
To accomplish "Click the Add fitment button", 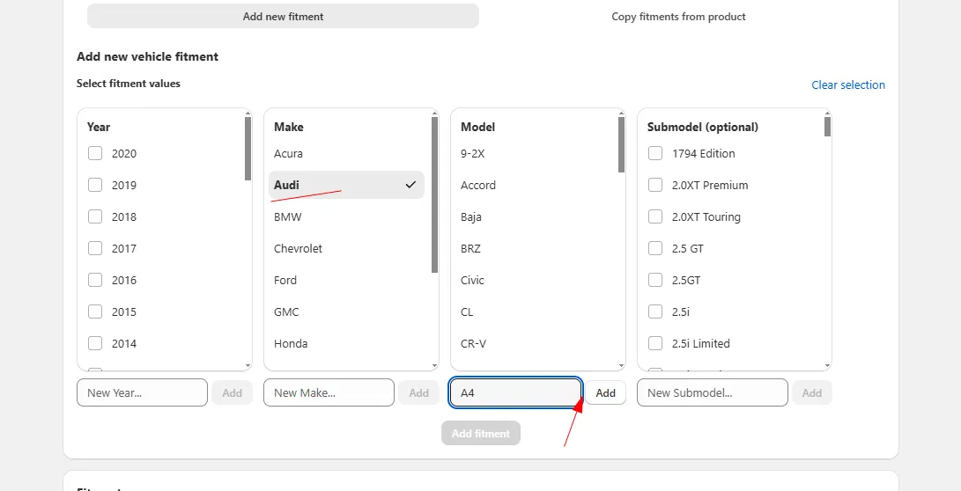I will [x=480, y=433].
